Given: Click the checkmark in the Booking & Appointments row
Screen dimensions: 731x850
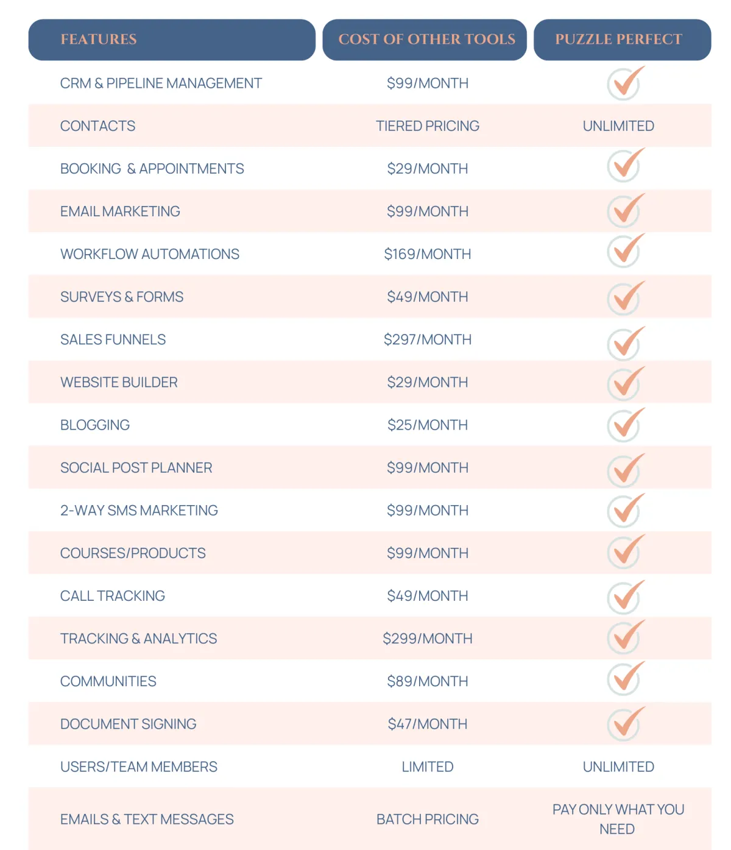Looking at the screenshot, I should [x=626, y=165].
